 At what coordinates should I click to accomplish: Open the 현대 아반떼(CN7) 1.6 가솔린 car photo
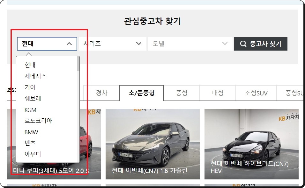pyautogui.click(x=152, y=144)
